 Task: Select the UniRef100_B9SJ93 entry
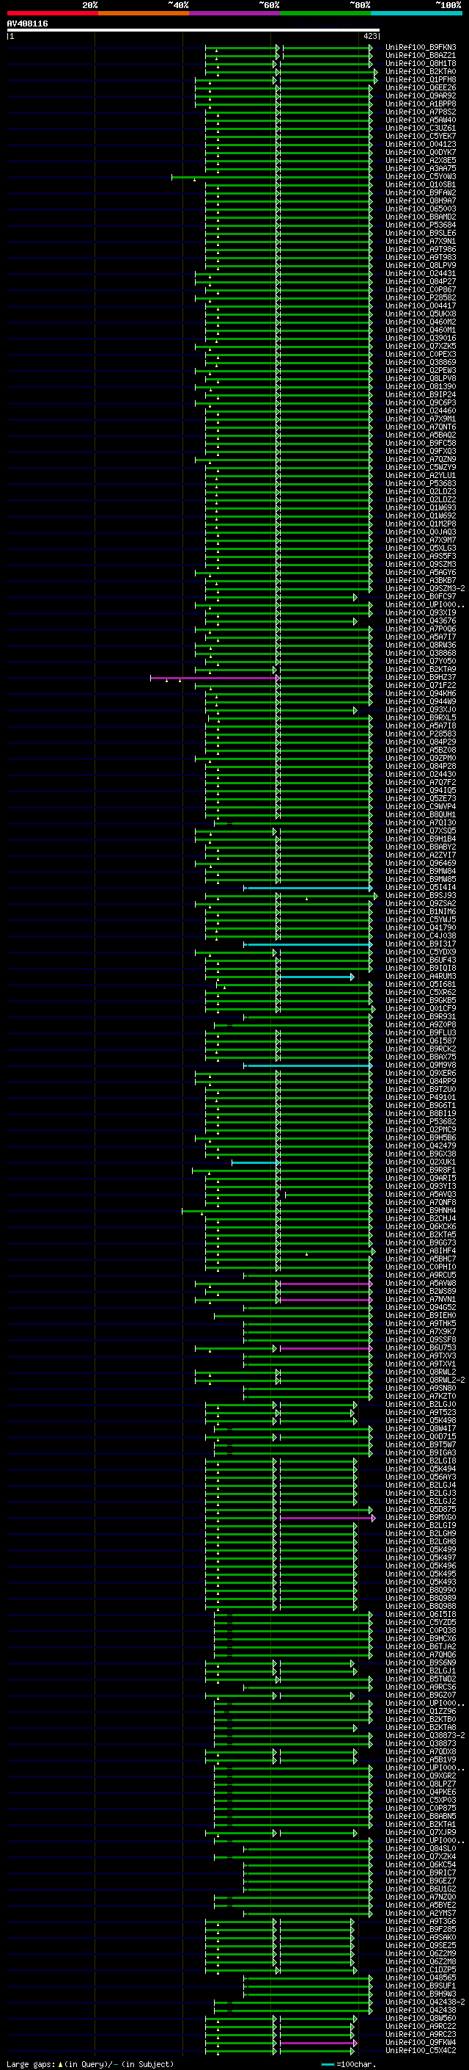(x=421, y=895)
